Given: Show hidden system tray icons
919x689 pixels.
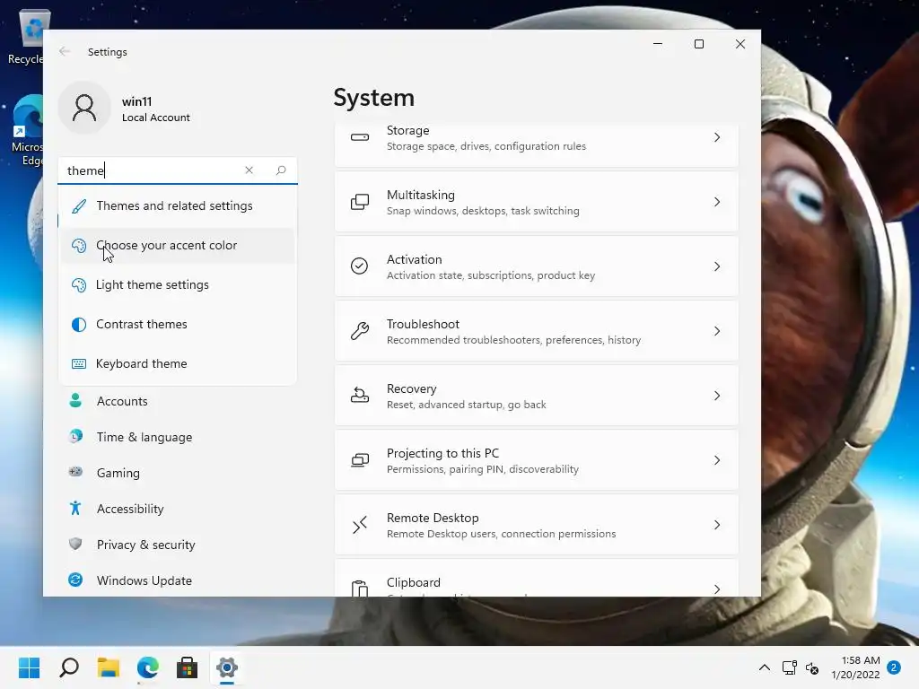Looking at the screenshot, I should [765, 667].
